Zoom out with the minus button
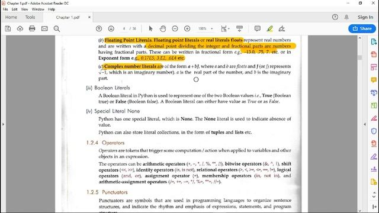The image size is (379, 213). coord(175,29)
